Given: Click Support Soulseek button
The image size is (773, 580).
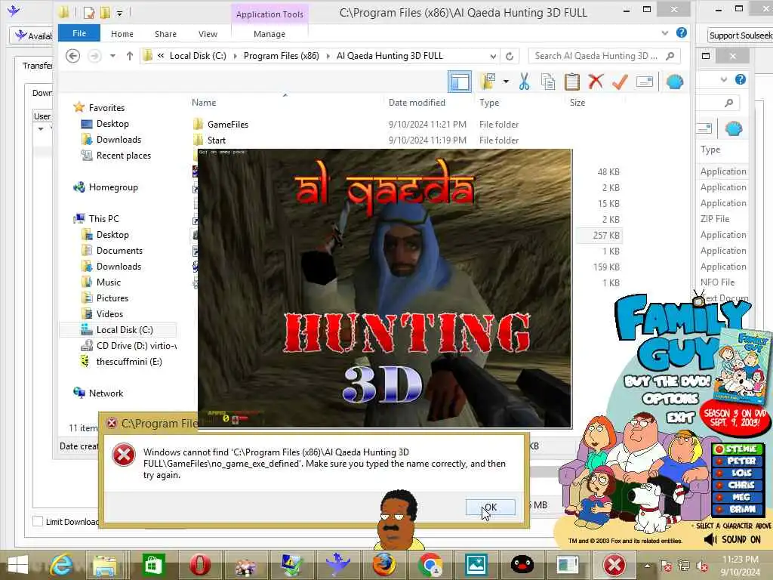Looking at the screenshot, I should pyautogui.click(x=740, y=35).
